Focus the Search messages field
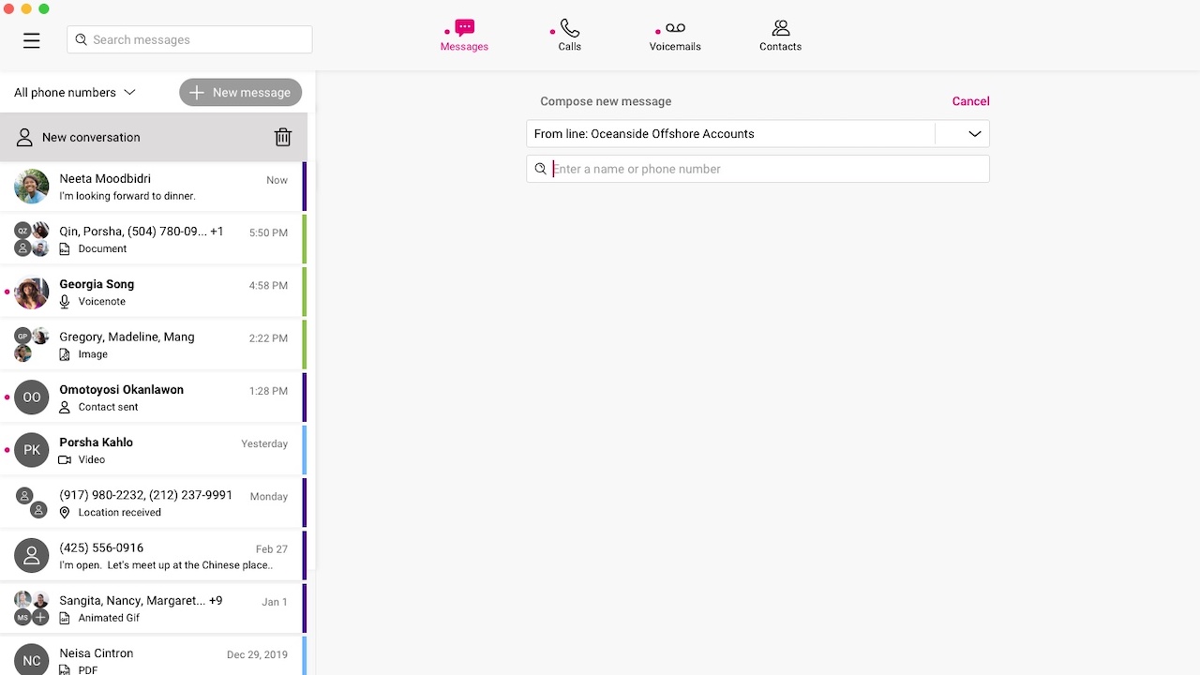Screen dimensions: 1200x675 point(197,40)
